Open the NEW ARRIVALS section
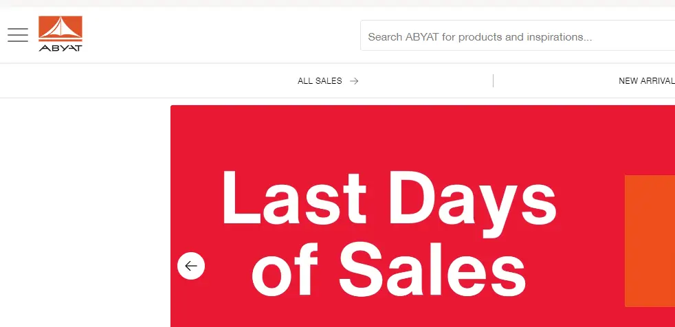Viewport: 675px width, 327px height. 647,81
